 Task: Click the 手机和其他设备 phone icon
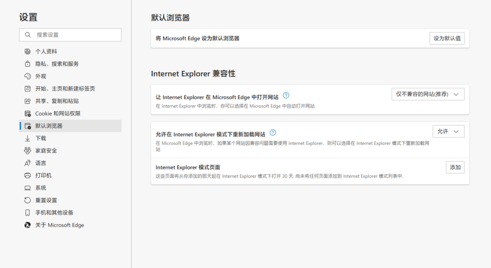(x=27, y=213)
